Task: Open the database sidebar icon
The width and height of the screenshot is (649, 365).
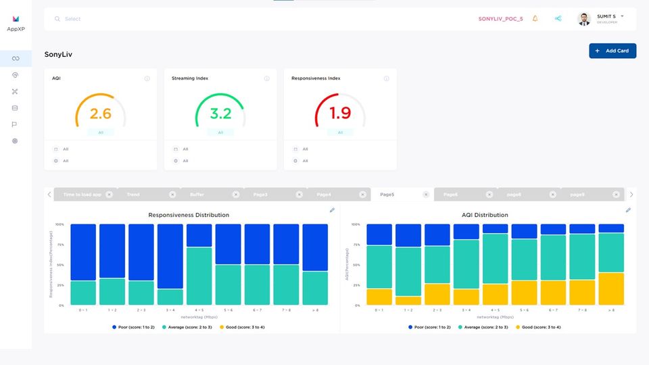Action: pos(15,108)
